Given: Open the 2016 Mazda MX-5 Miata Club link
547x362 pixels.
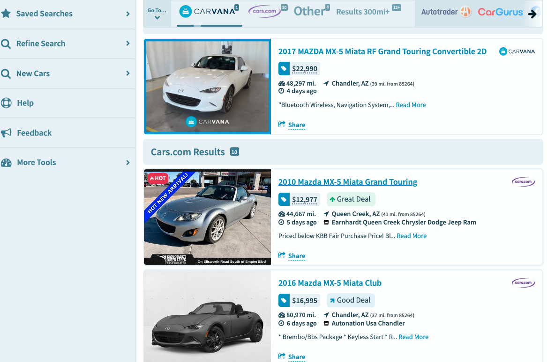Looking at the screenshot, I should pos(330,283).
